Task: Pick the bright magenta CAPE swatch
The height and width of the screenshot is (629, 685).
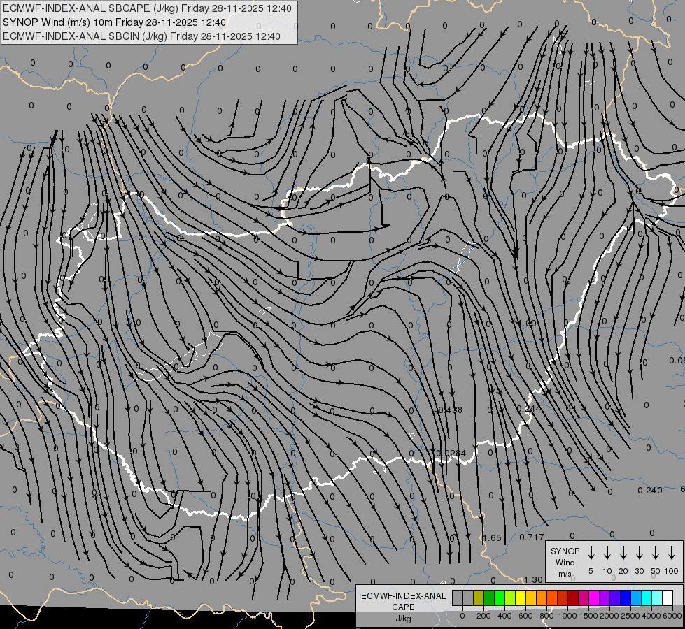Action: click(594, 598)
